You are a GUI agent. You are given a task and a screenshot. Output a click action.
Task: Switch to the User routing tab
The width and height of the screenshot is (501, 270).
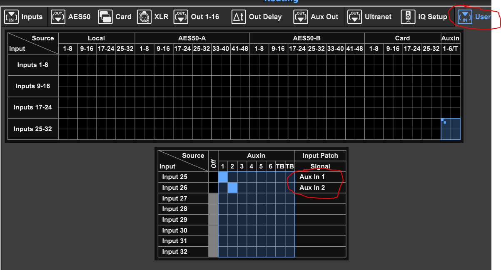click(474, 17)
